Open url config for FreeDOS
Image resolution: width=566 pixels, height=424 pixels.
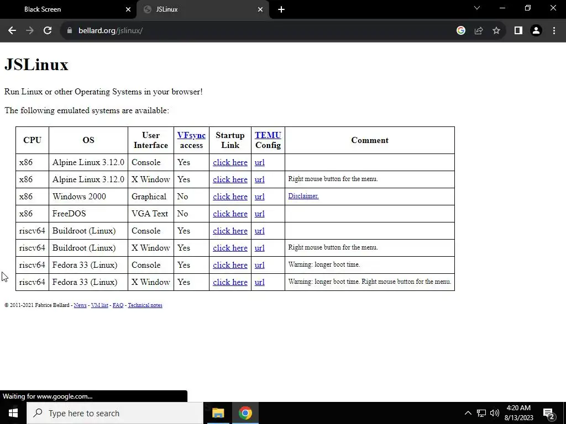[x=260, y=214]
